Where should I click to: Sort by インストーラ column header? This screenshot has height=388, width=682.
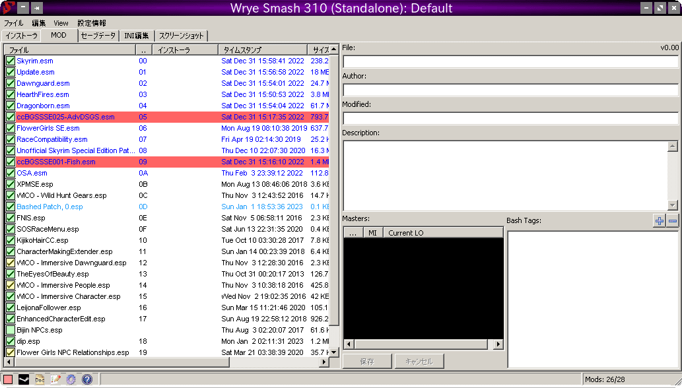(186, 50)
